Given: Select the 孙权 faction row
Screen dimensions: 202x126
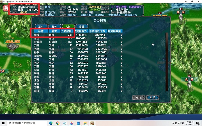Looking at the screenshot, I should tap(78, 52).
